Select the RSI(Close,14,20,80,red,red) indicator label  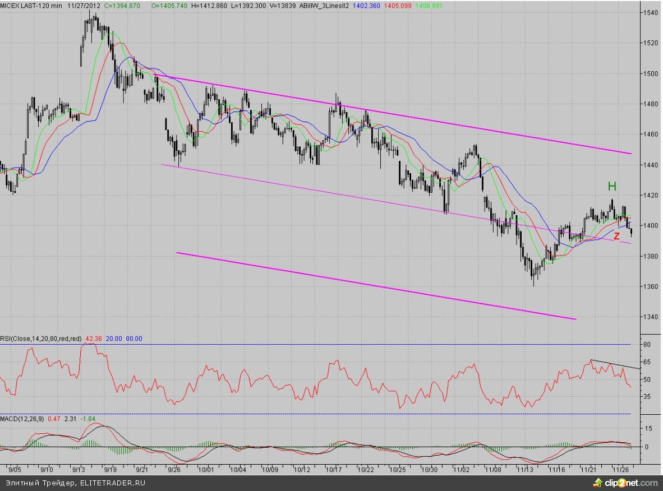(x=42, y=339)
